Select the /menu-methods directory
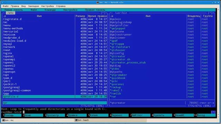 pyautogui.click(x=13, y=28)
